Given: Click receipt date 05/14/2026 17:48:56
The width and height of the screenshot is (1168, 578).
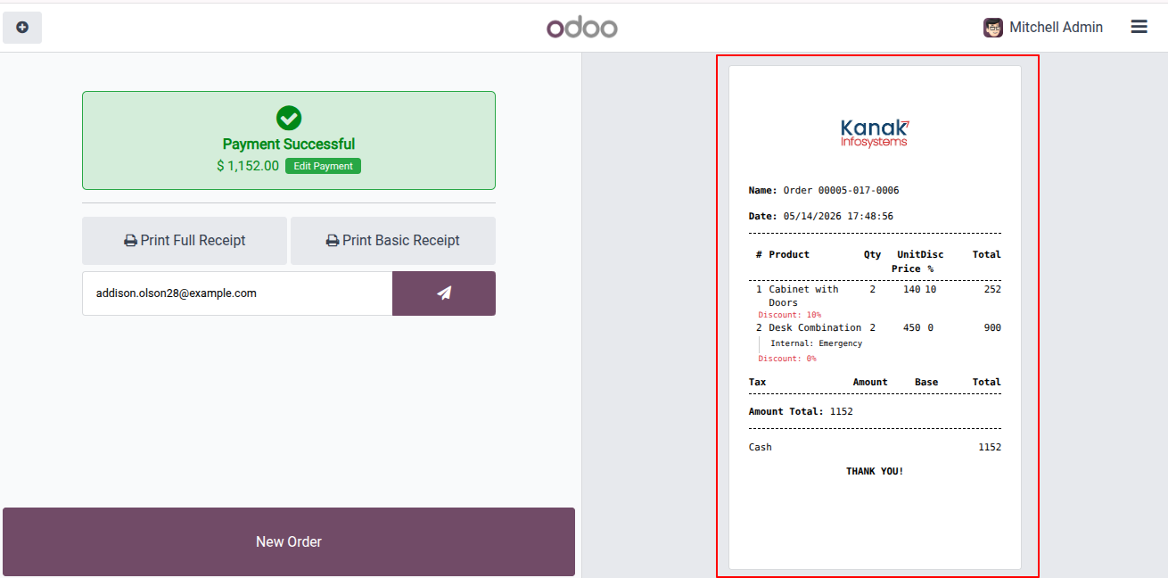Looking at the screenshot, I should tap(838, 216).
